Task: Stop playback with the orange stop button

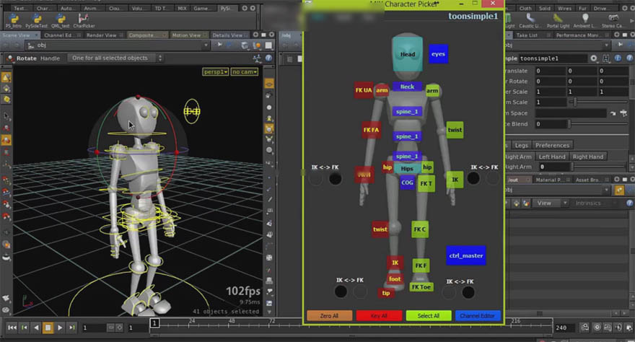Action: pyautogui.click(x=48, y=328)
